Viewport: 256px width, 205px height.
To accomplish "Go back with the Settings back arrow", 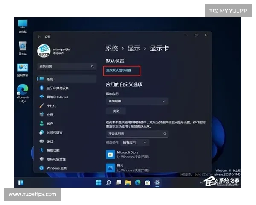I will point(39,37).
